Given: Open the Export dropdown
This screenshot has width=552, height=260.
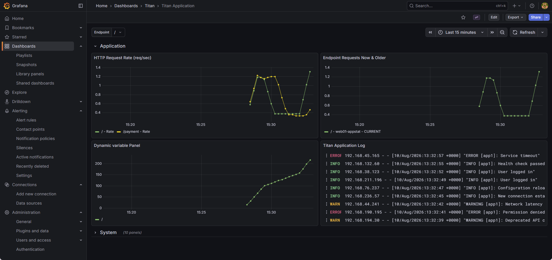Looking at the screenshot, I should pos(515,17).
